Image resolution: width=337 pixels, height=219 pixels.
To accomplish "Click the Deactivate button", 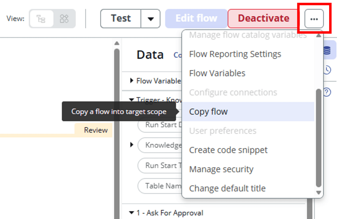I will (263, 19).
